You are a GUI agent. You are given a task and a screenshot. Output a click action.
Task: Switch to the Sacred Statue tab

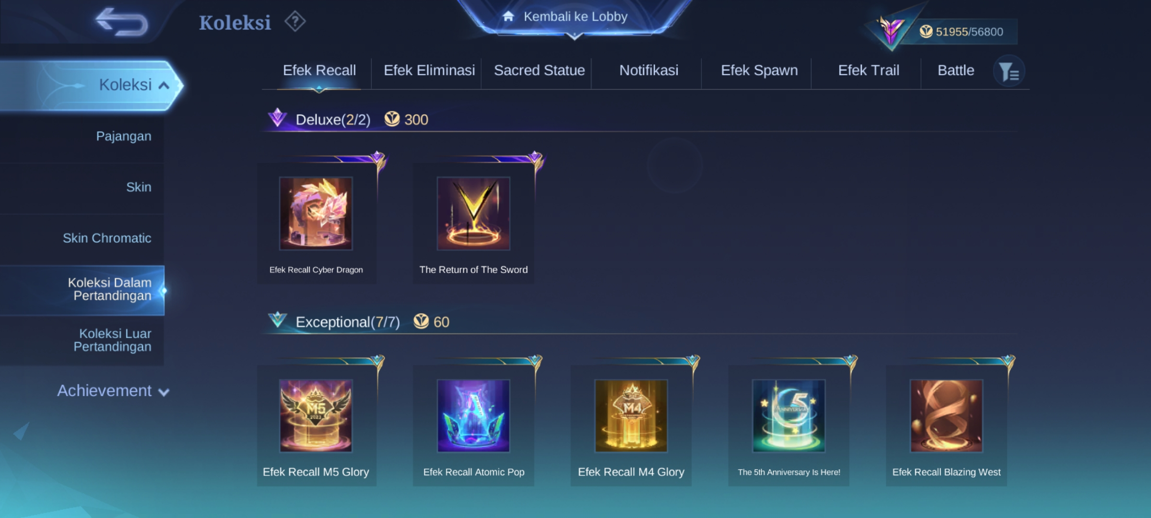point(540,71)
